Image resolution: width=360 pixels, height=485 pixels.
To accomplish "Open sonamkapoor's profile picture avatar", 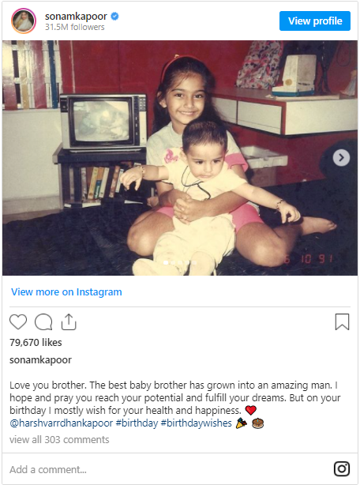I will 24,21.
